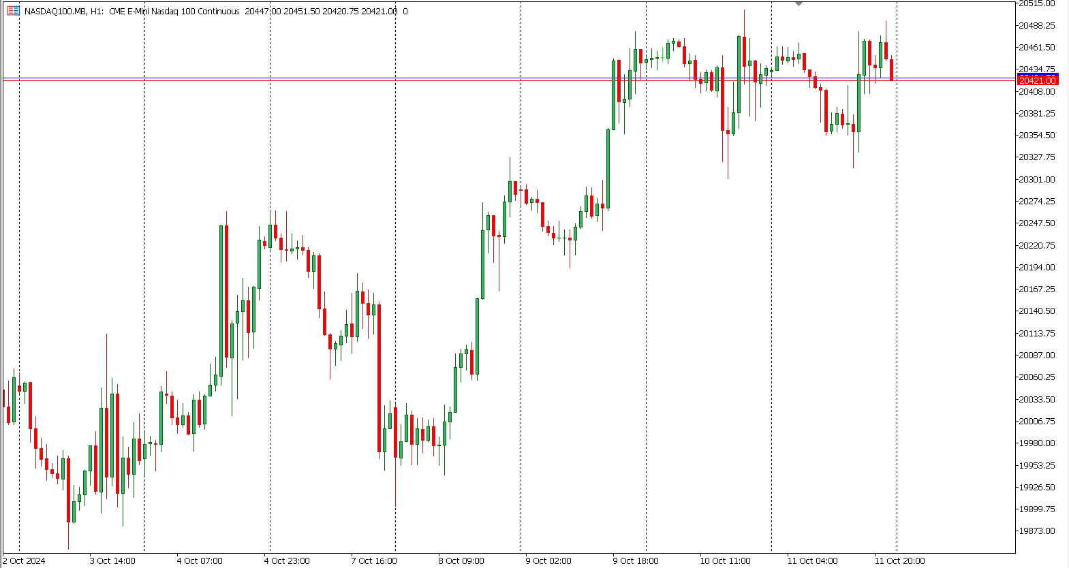Click the 2 Oct 2024 date label
The image size is (1069, 568).
coord(25,561)
